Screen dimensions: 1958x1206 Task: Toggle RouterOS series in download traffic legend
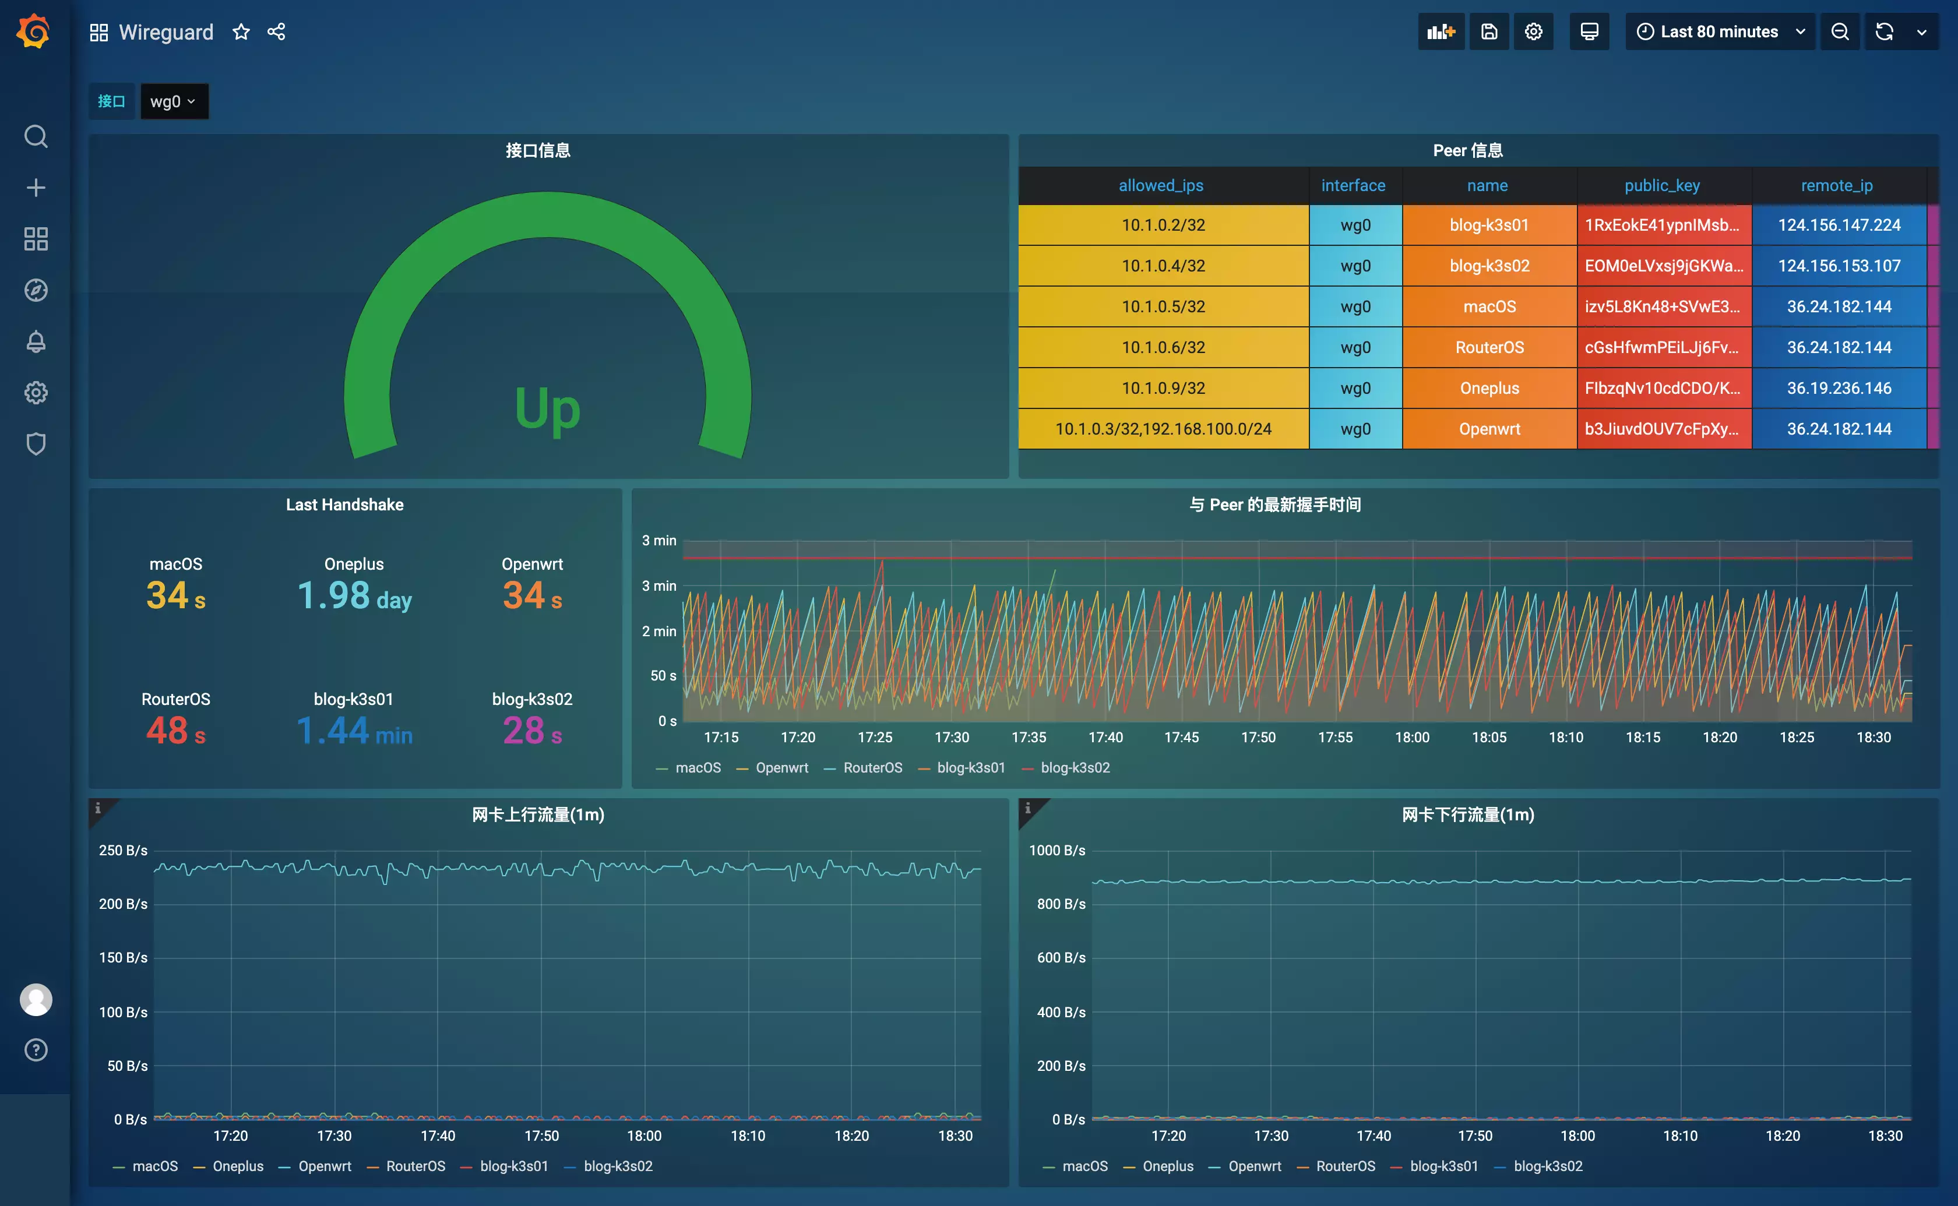tap(1346, 1165)
